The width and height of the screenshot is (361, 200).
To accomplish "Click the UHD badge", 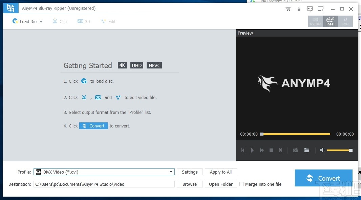I will point(137,65).
